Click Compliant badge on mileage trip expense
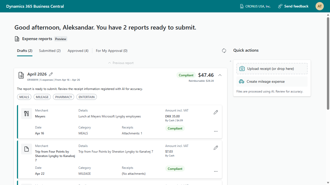330x185 pixels. (175, 169)
